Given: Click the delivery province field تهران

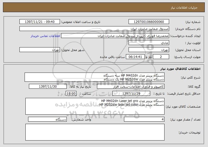Looking at the screenshot, I should click(149, 50).
